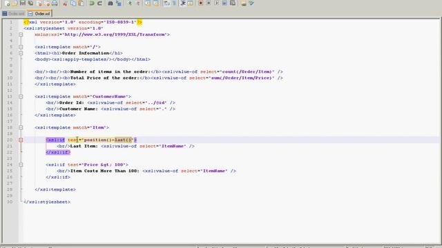The width and height of the screenshot is (442, 248).
Task: Click the closing </xsl:stylesheet> tag
Action: pyautogui.click(x=47, y=202)
